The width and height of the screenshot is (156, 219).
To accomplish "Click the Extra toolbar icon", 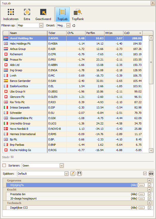I will click(x=27, y=14).
